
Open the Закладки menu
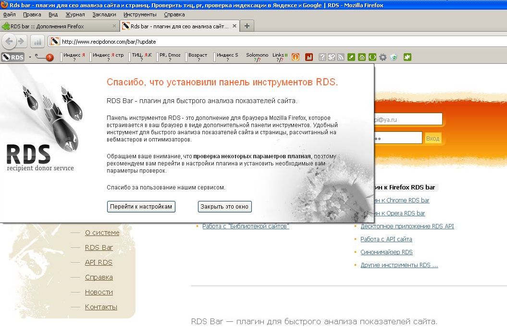pyautogui.click(x=104, y=14)
